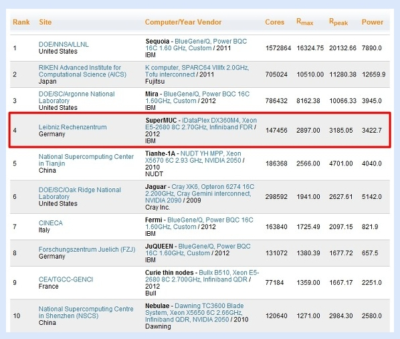Click the Cores column header

click(274, 22)
